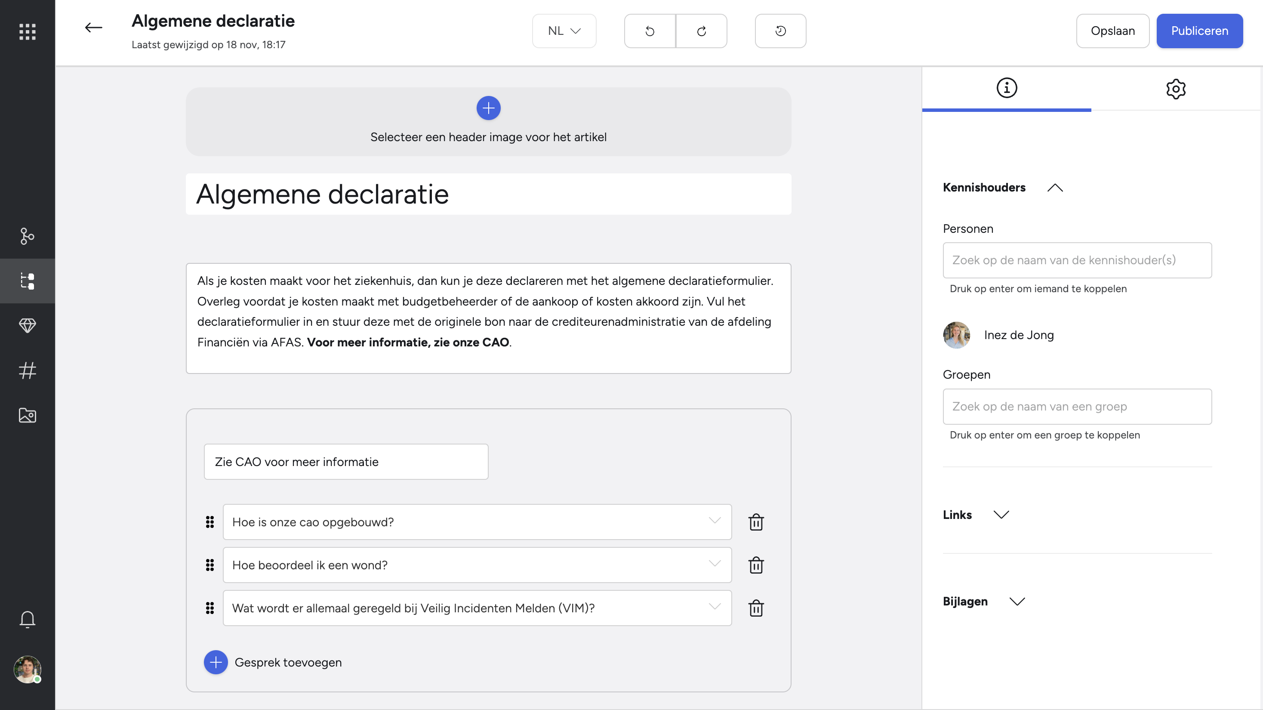The image size is (1263, 710).
Task: Delete 'Hoe beoordeel ik een wond?' row
Action: click(x=756, y=565)
